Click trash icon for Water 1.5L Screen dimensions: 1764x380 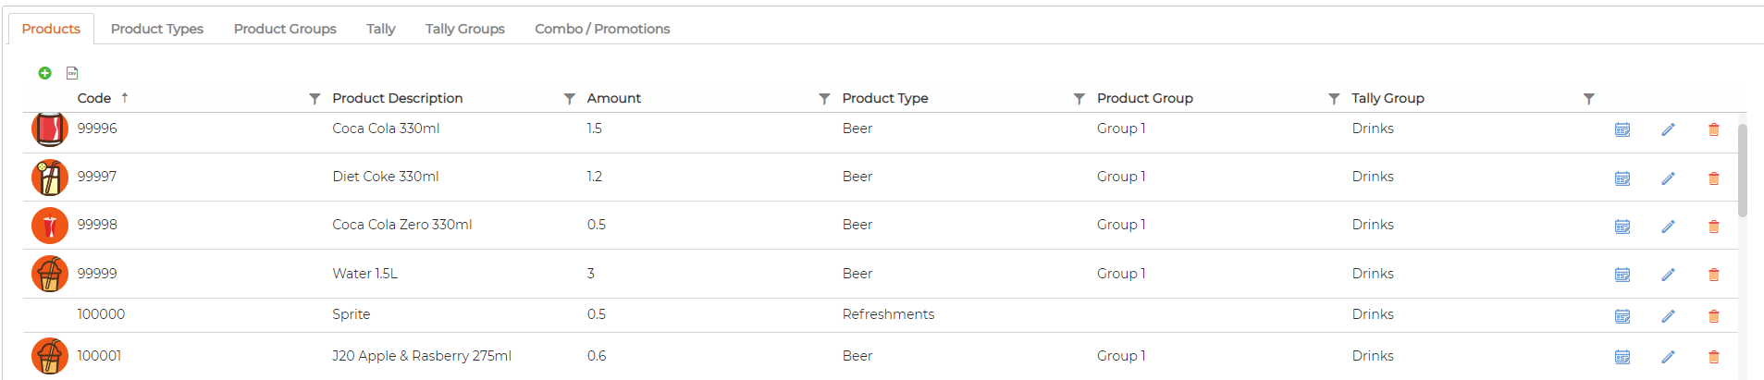tap(1713, 275)
